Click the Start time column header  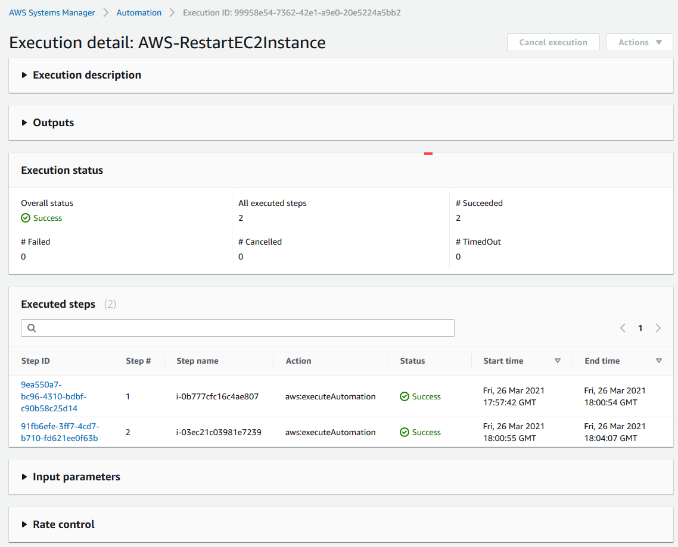[x=503, y=361]
